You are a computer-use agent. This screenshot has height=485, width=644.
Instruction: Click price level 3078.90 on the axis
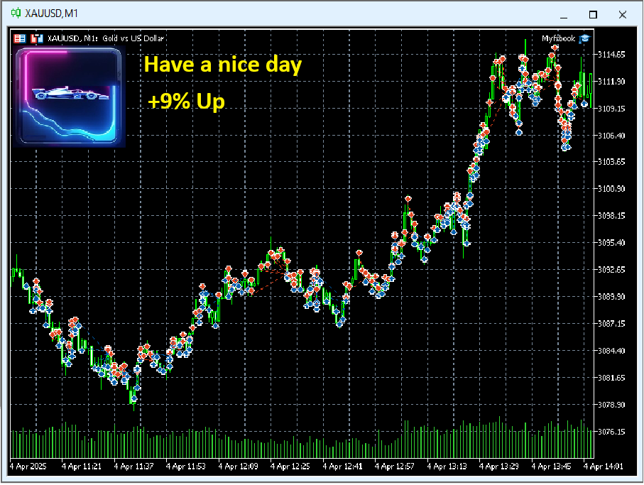pos(611,405)
